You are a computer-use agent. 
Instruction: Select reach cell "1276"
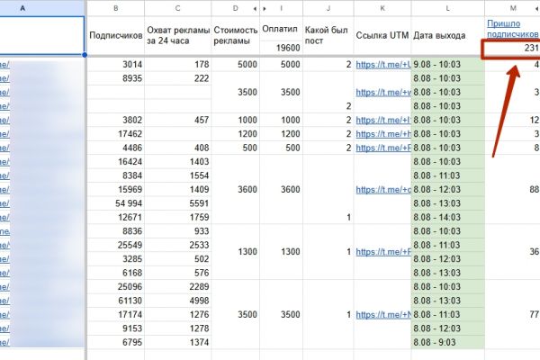coord(177,314)
